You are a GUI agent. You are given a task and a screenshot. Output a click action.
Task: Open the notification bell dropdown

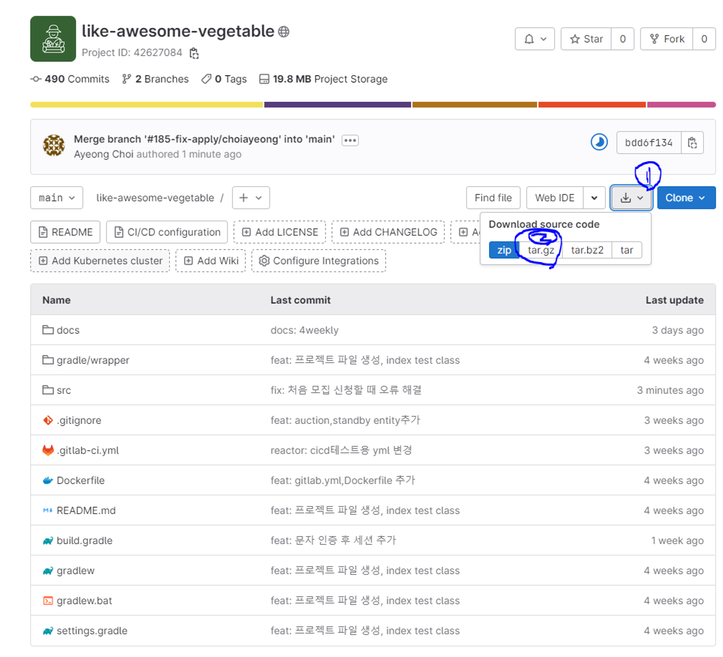point(534,39)
